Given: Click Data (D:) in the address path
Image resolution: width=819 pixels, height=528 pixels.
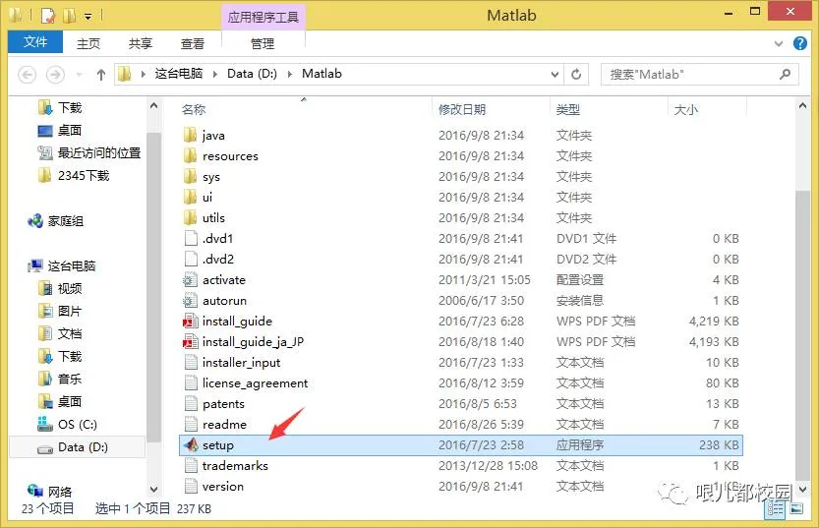Looking at the screenshot, I should 252,74.
